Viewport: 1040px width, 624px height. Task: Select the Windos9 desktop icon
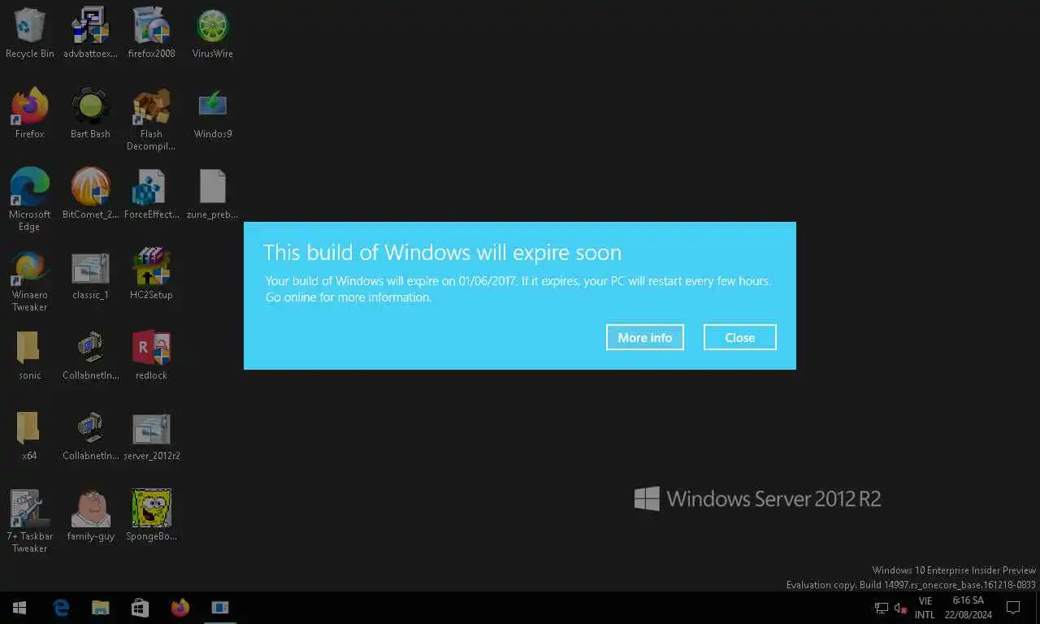(x=212, y=113)
